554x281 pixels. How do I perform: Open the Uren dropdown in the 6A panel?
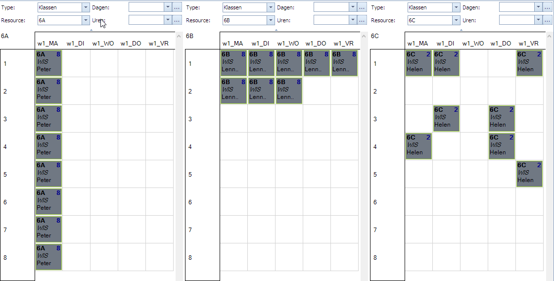[x=168, y=20]
